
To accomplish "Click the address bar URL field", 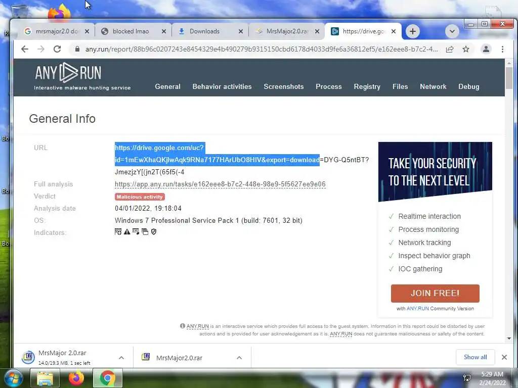I will pos(262,49).
